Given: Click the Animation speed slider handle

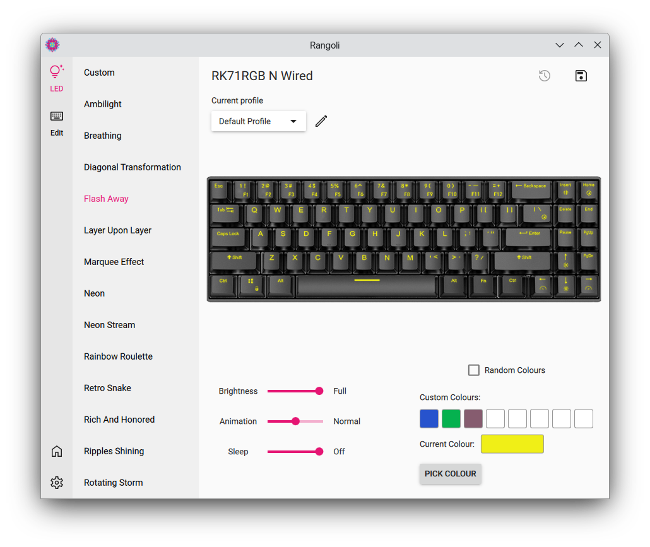Looking at the screenshot, I should (295, 421).
